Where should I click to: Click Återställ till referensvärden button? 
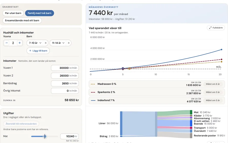tap(21, 124)
